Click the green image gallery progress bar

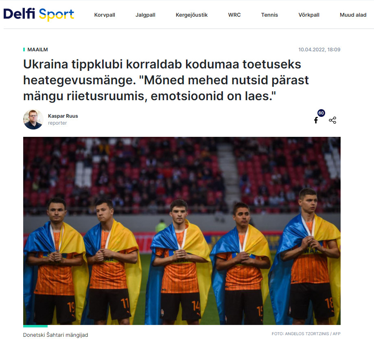[35, 326]
